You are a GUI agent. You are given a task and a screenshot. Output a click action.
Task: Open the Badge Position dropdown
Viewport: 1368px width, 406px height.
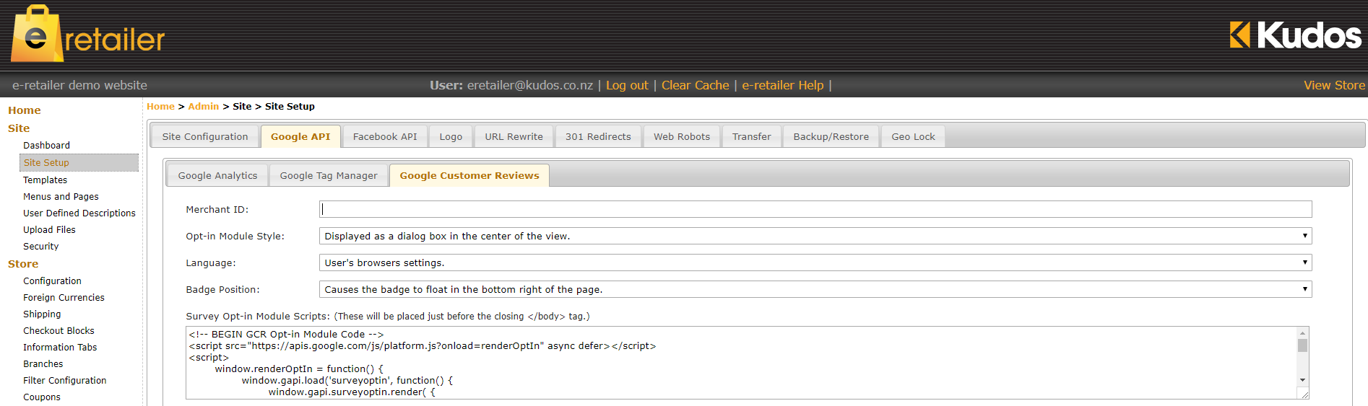[815, 289]
